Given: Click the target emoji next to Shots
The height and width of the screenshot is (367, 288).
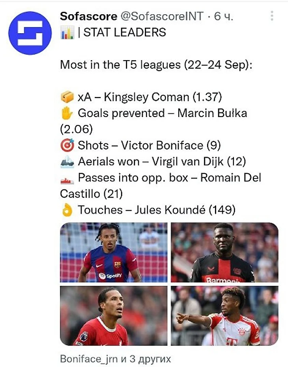Looking at the screenshot, I should point(67,146).
